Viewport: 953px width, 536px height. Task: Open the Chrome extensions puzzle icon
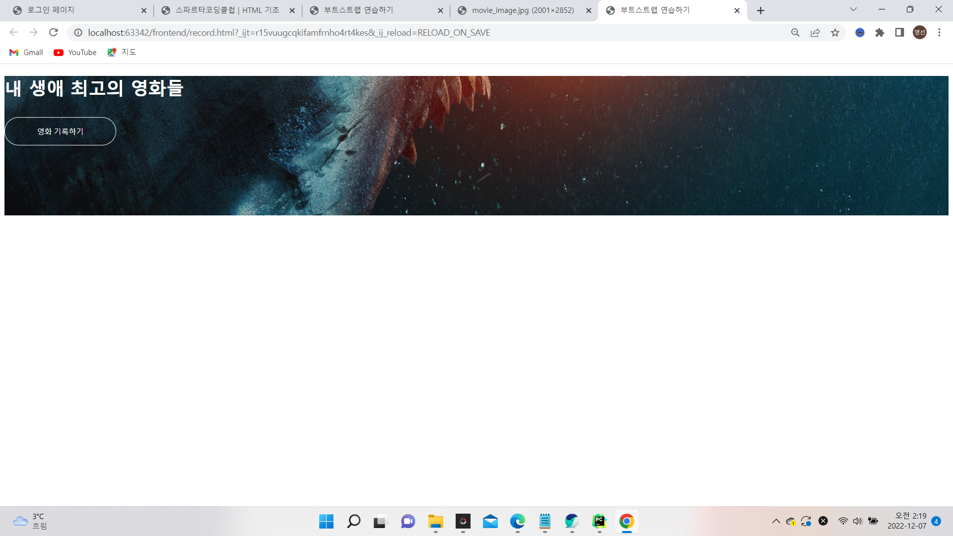(x=880, y=32)
